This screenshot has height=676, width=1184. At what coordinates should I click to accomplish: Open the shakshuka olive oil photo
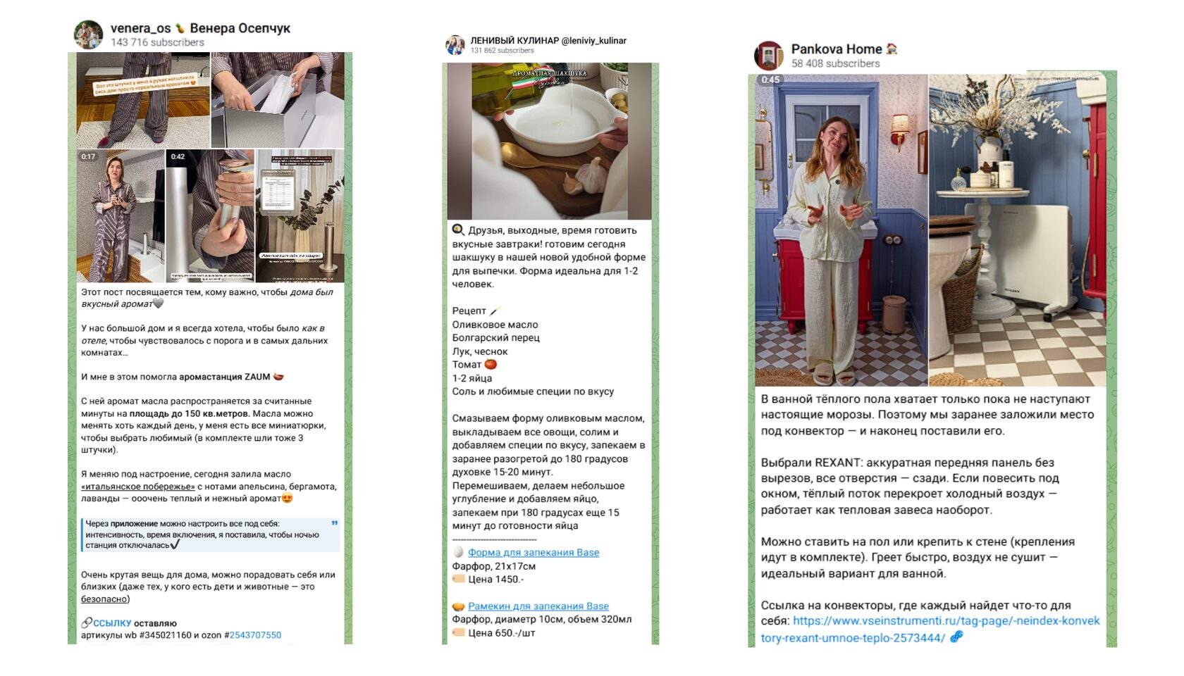click(550, 141)
